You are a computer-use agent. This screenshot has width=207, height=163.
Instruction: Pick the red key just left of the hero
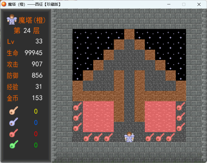click(108, 137)
